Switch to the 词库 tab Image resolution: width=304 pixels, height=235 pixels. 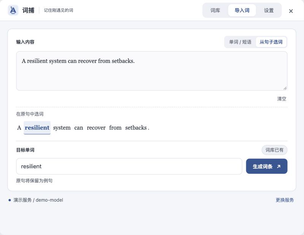coord(215,11)
